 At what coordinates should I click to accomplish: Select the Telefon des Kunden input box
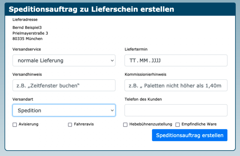click(176, 110)
